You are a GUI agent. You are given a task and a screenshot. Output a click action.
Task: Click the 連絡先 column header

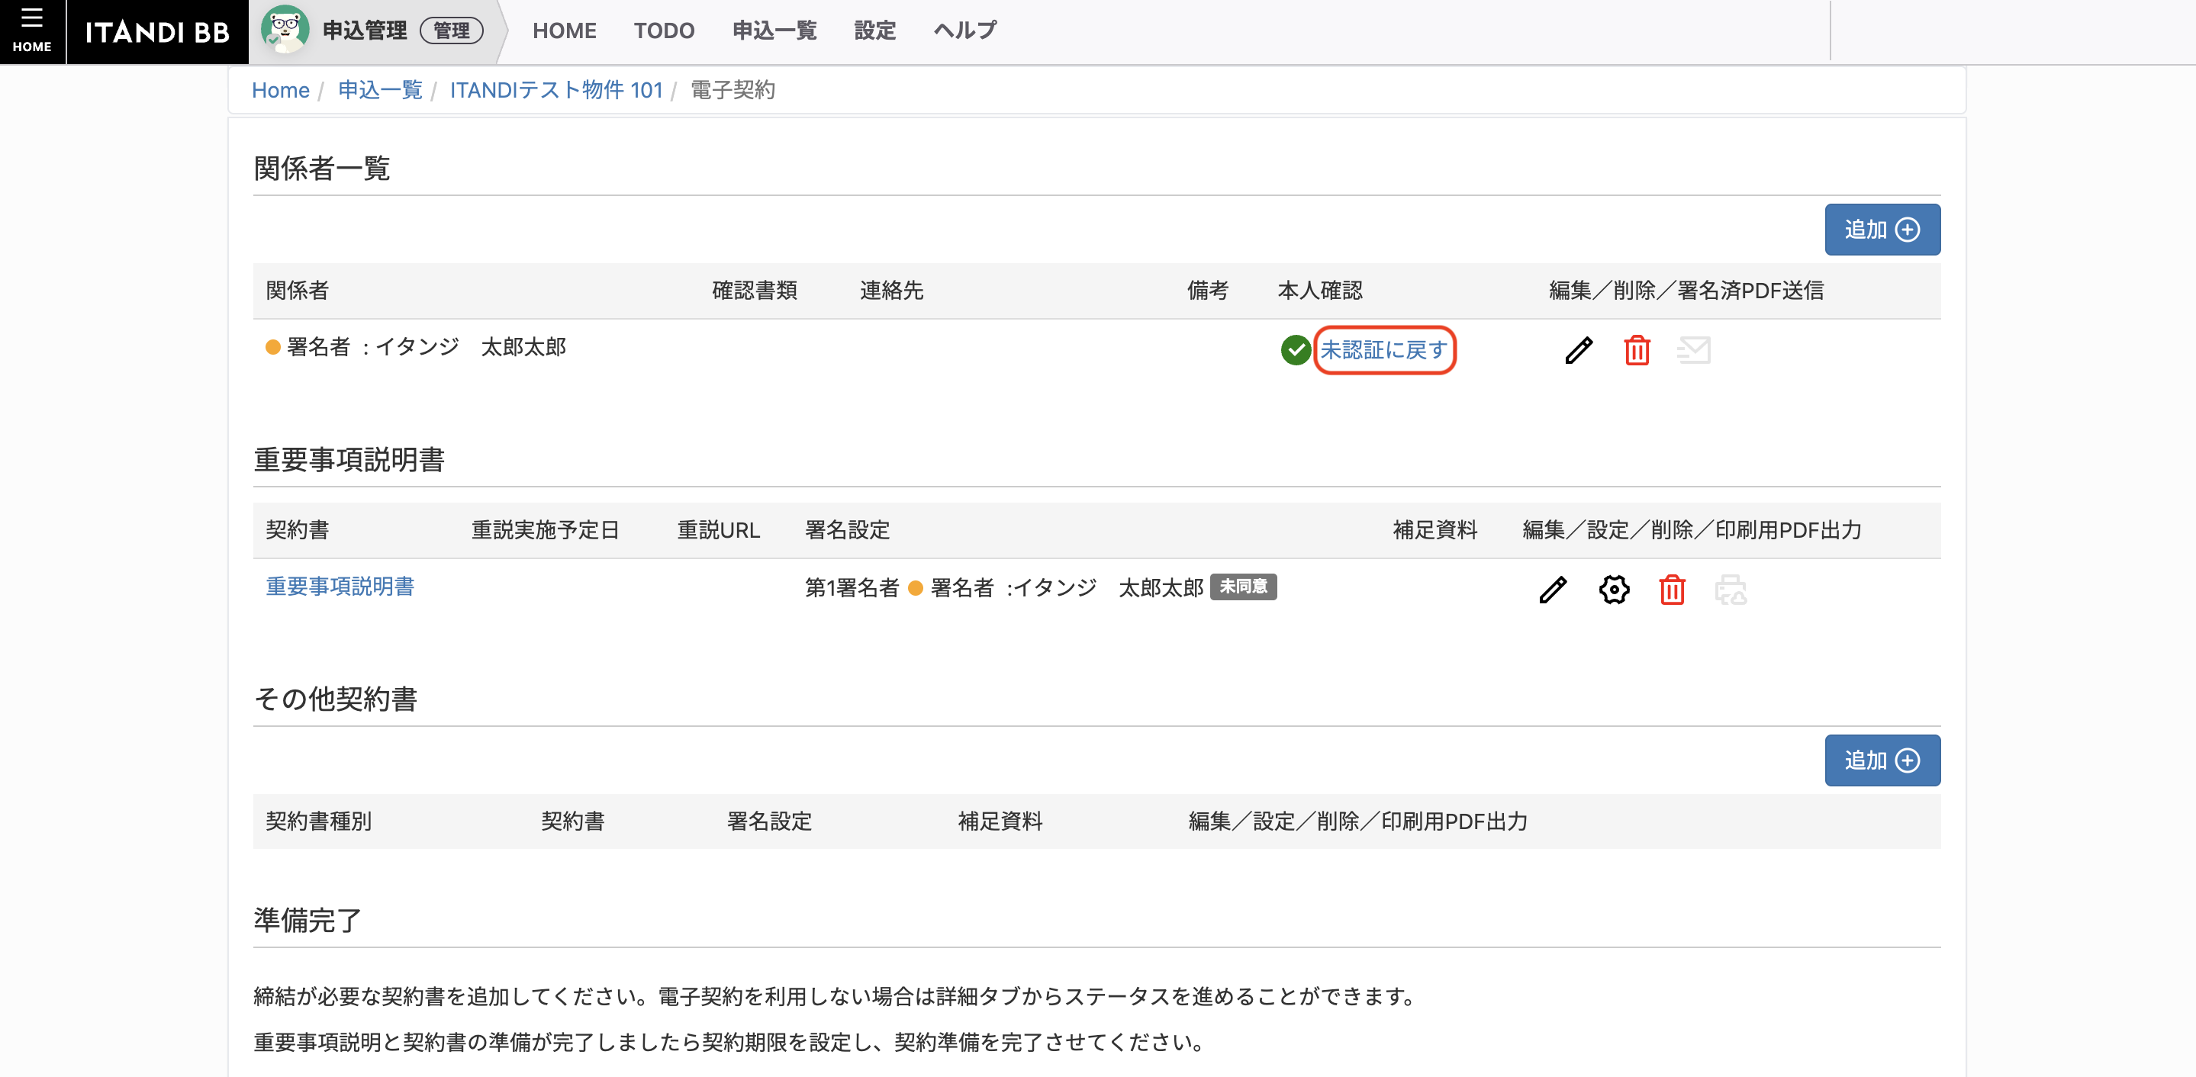[x=892, y=291]
